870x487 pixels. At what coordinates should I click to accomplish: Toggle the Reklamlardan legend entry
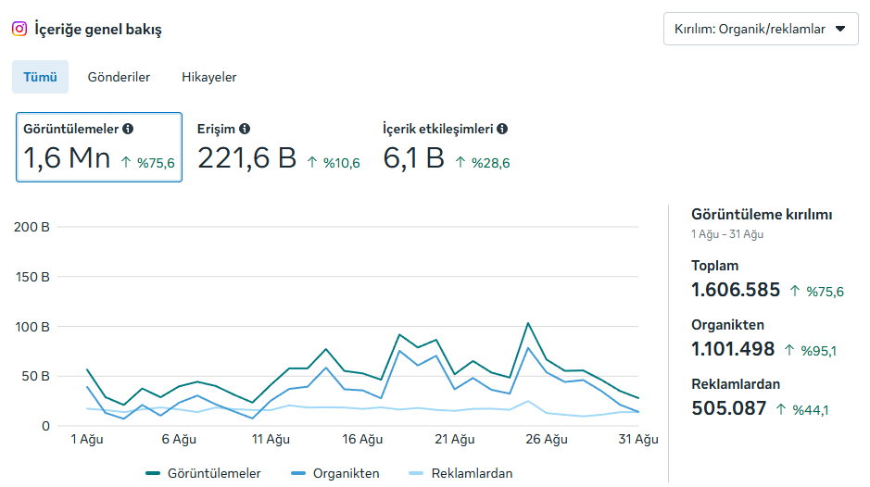[460, 473]
